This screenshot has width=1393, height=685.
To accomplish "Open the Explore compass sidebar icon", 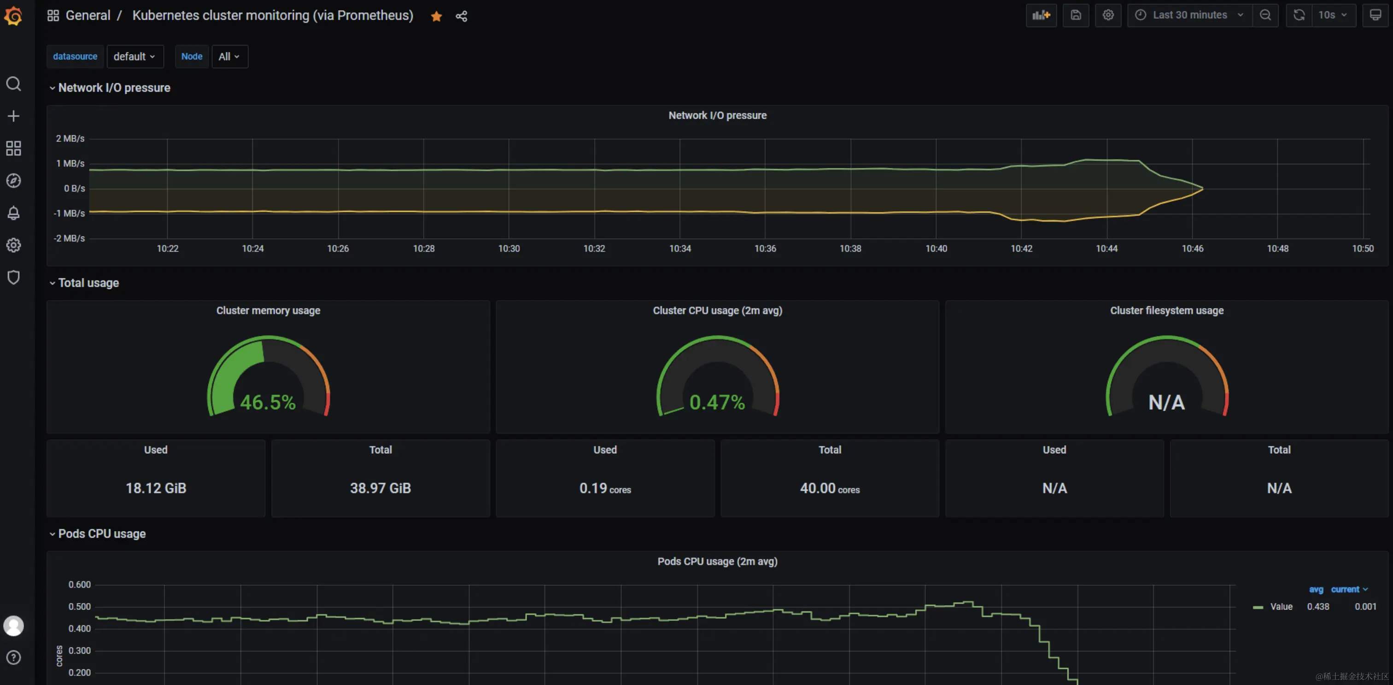I will tap(13, 180).
